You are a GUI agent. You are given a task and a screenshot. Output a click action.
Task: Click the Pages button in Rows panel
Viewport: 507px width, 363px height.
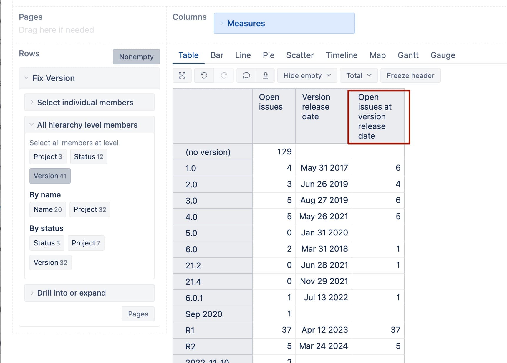(x=138, y=314)
